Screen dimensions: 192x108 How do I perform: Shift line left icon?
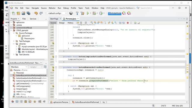tap(120, 23)
